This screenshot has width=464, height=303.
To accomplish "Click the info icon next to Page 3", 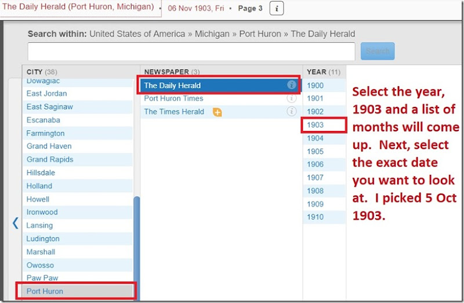I will 277,8.
